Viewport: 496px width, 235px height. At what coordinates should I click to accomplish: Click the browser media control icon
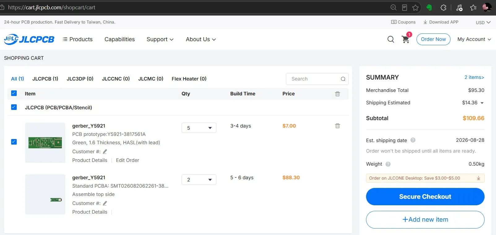point(459,7)
